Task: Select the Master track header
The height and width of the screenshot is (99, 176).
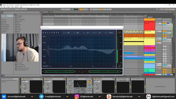Action: tap(150, 75)
